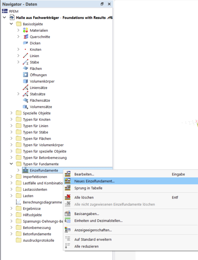Click the Knoten red dot icon

25,49
